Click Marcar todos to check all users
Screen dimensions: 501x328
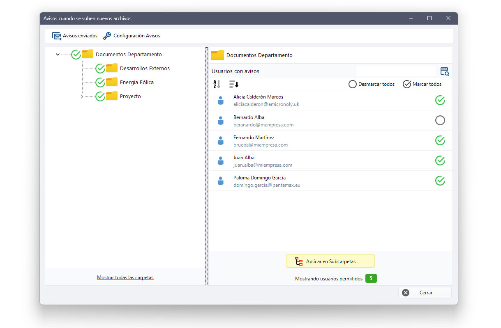(x=422, y=84)
